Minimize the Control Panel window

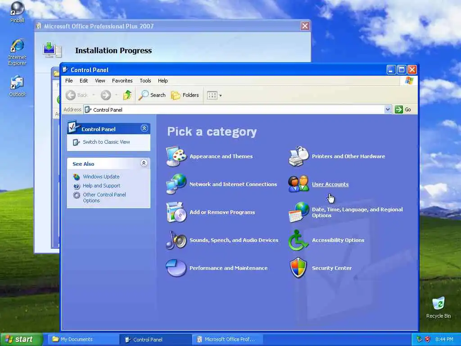pyautogui.click(x=391, y=70)
